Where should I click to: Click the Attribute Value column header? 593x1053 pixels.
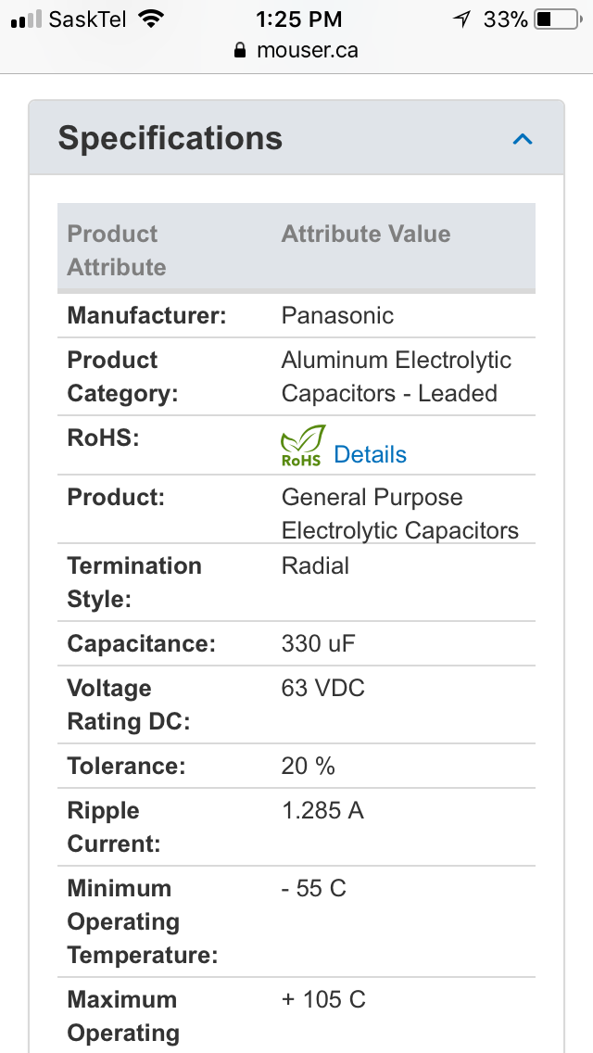(x=365, y=234)
